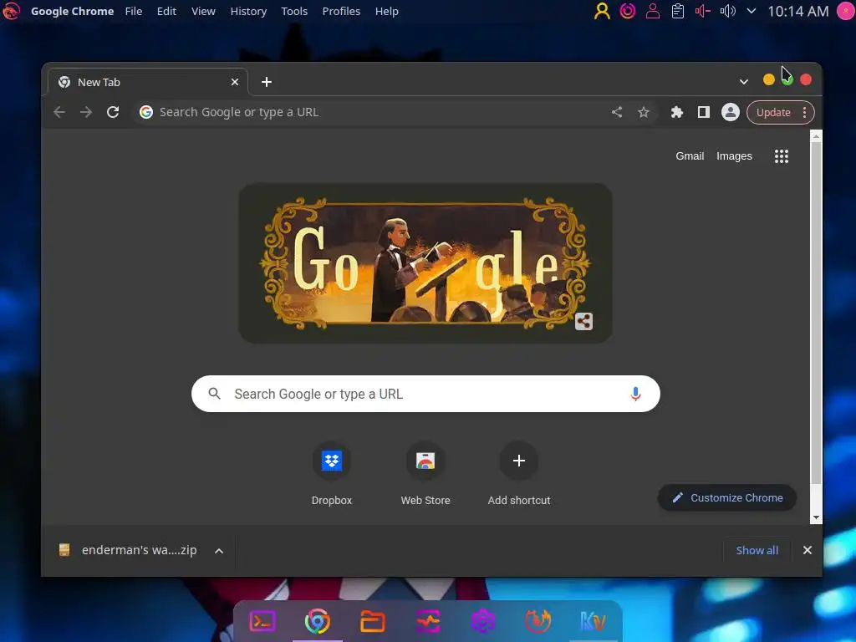856x642 pixels.
Task: Reload the page with the refresh icon
Action: pyautogui.click(x=113, y=112)
